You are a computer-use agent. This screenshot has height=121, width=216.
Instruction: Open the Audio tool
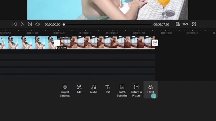(93, 89)
